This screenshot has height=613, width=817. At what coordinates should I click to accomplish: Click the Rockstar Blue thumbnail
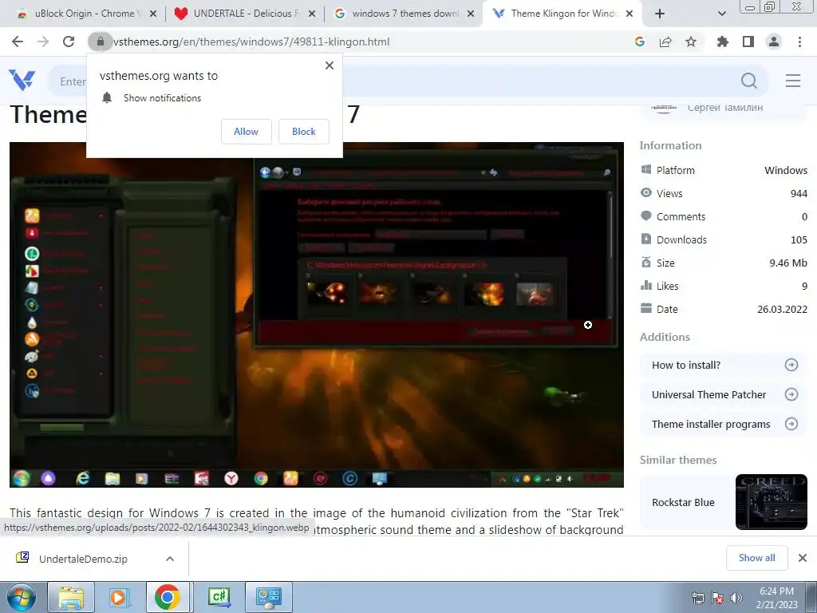click(772, 502)
